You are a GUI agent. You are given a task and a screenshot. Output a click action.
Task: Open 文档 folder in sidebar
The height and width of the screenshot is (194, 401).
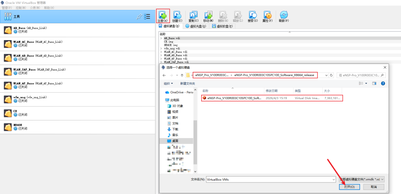[x=173, y=123]
